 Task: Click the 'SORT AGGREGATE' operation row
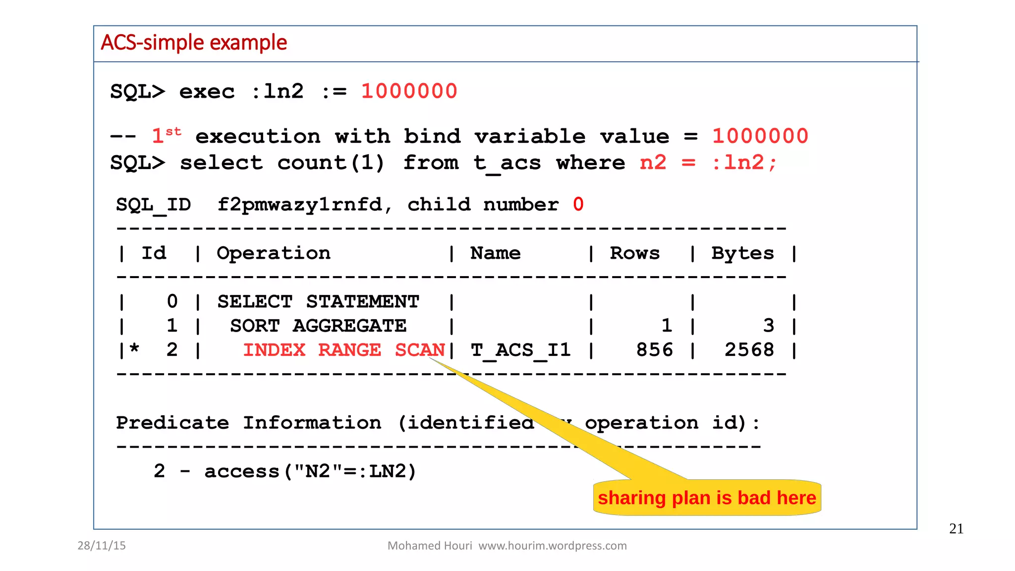(x=318, y=326)
